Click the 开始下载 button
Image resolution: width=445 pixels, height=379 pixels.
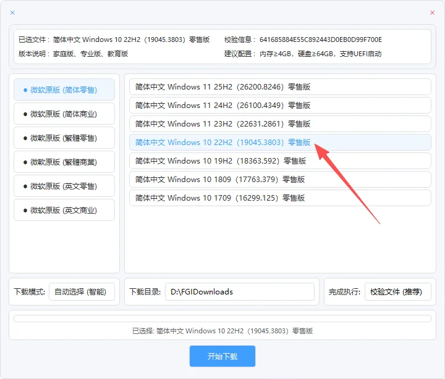pos(222,356)
